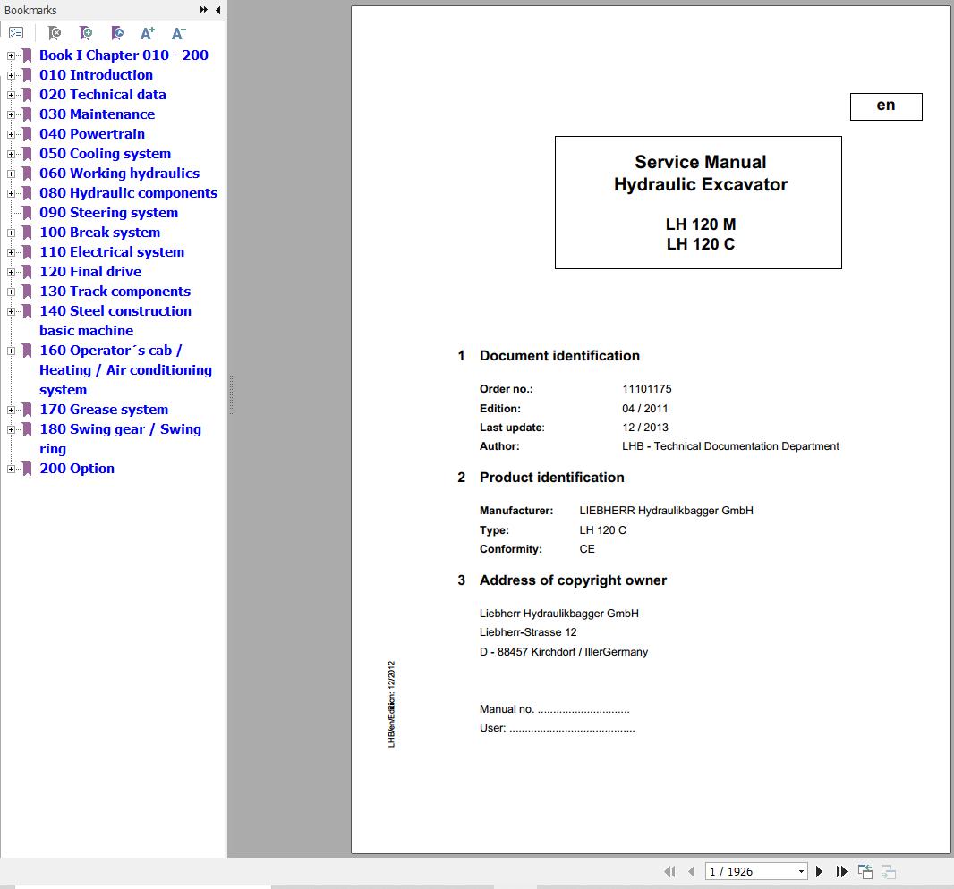
Task: Select the 060 Working hydraulics bookmark
Action: click(x=119, y=174)
